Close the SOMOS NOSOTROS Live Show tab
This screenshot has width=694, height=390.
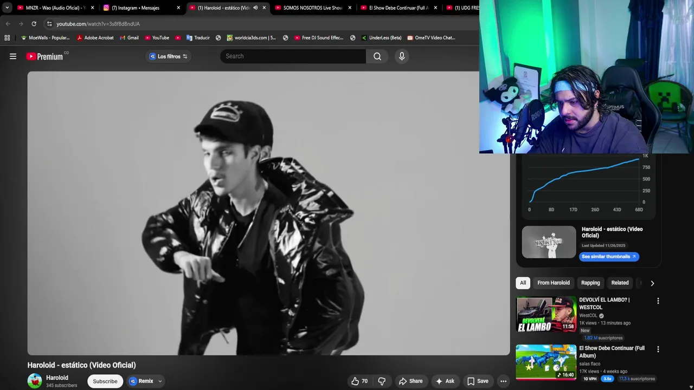coord(350,8)
